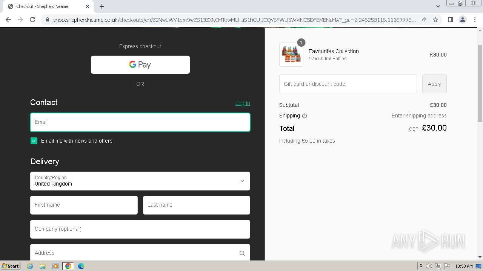Apply the discount code
This screenshot has height=271, width=483.
434,84
